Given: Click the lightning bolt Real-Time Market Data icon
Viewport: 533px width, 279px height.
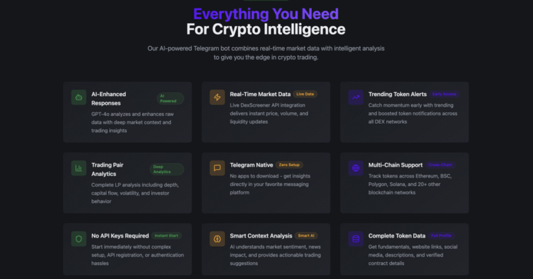Looking at the screenshot, I should (217, 97).
